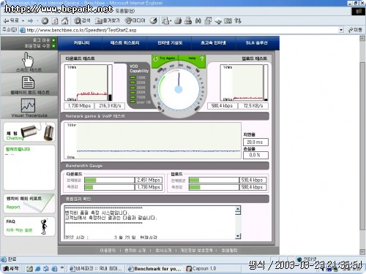Click the download 전체평균 bandwidth gauge bar
Screen dimensions: 366x274
point(109,180)
